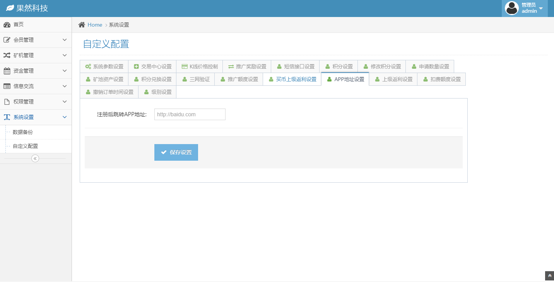Viewport: 554px width, 282px height.
Task: Go to the 撤销订单时间设置 tab
Action: pos(109,92)
